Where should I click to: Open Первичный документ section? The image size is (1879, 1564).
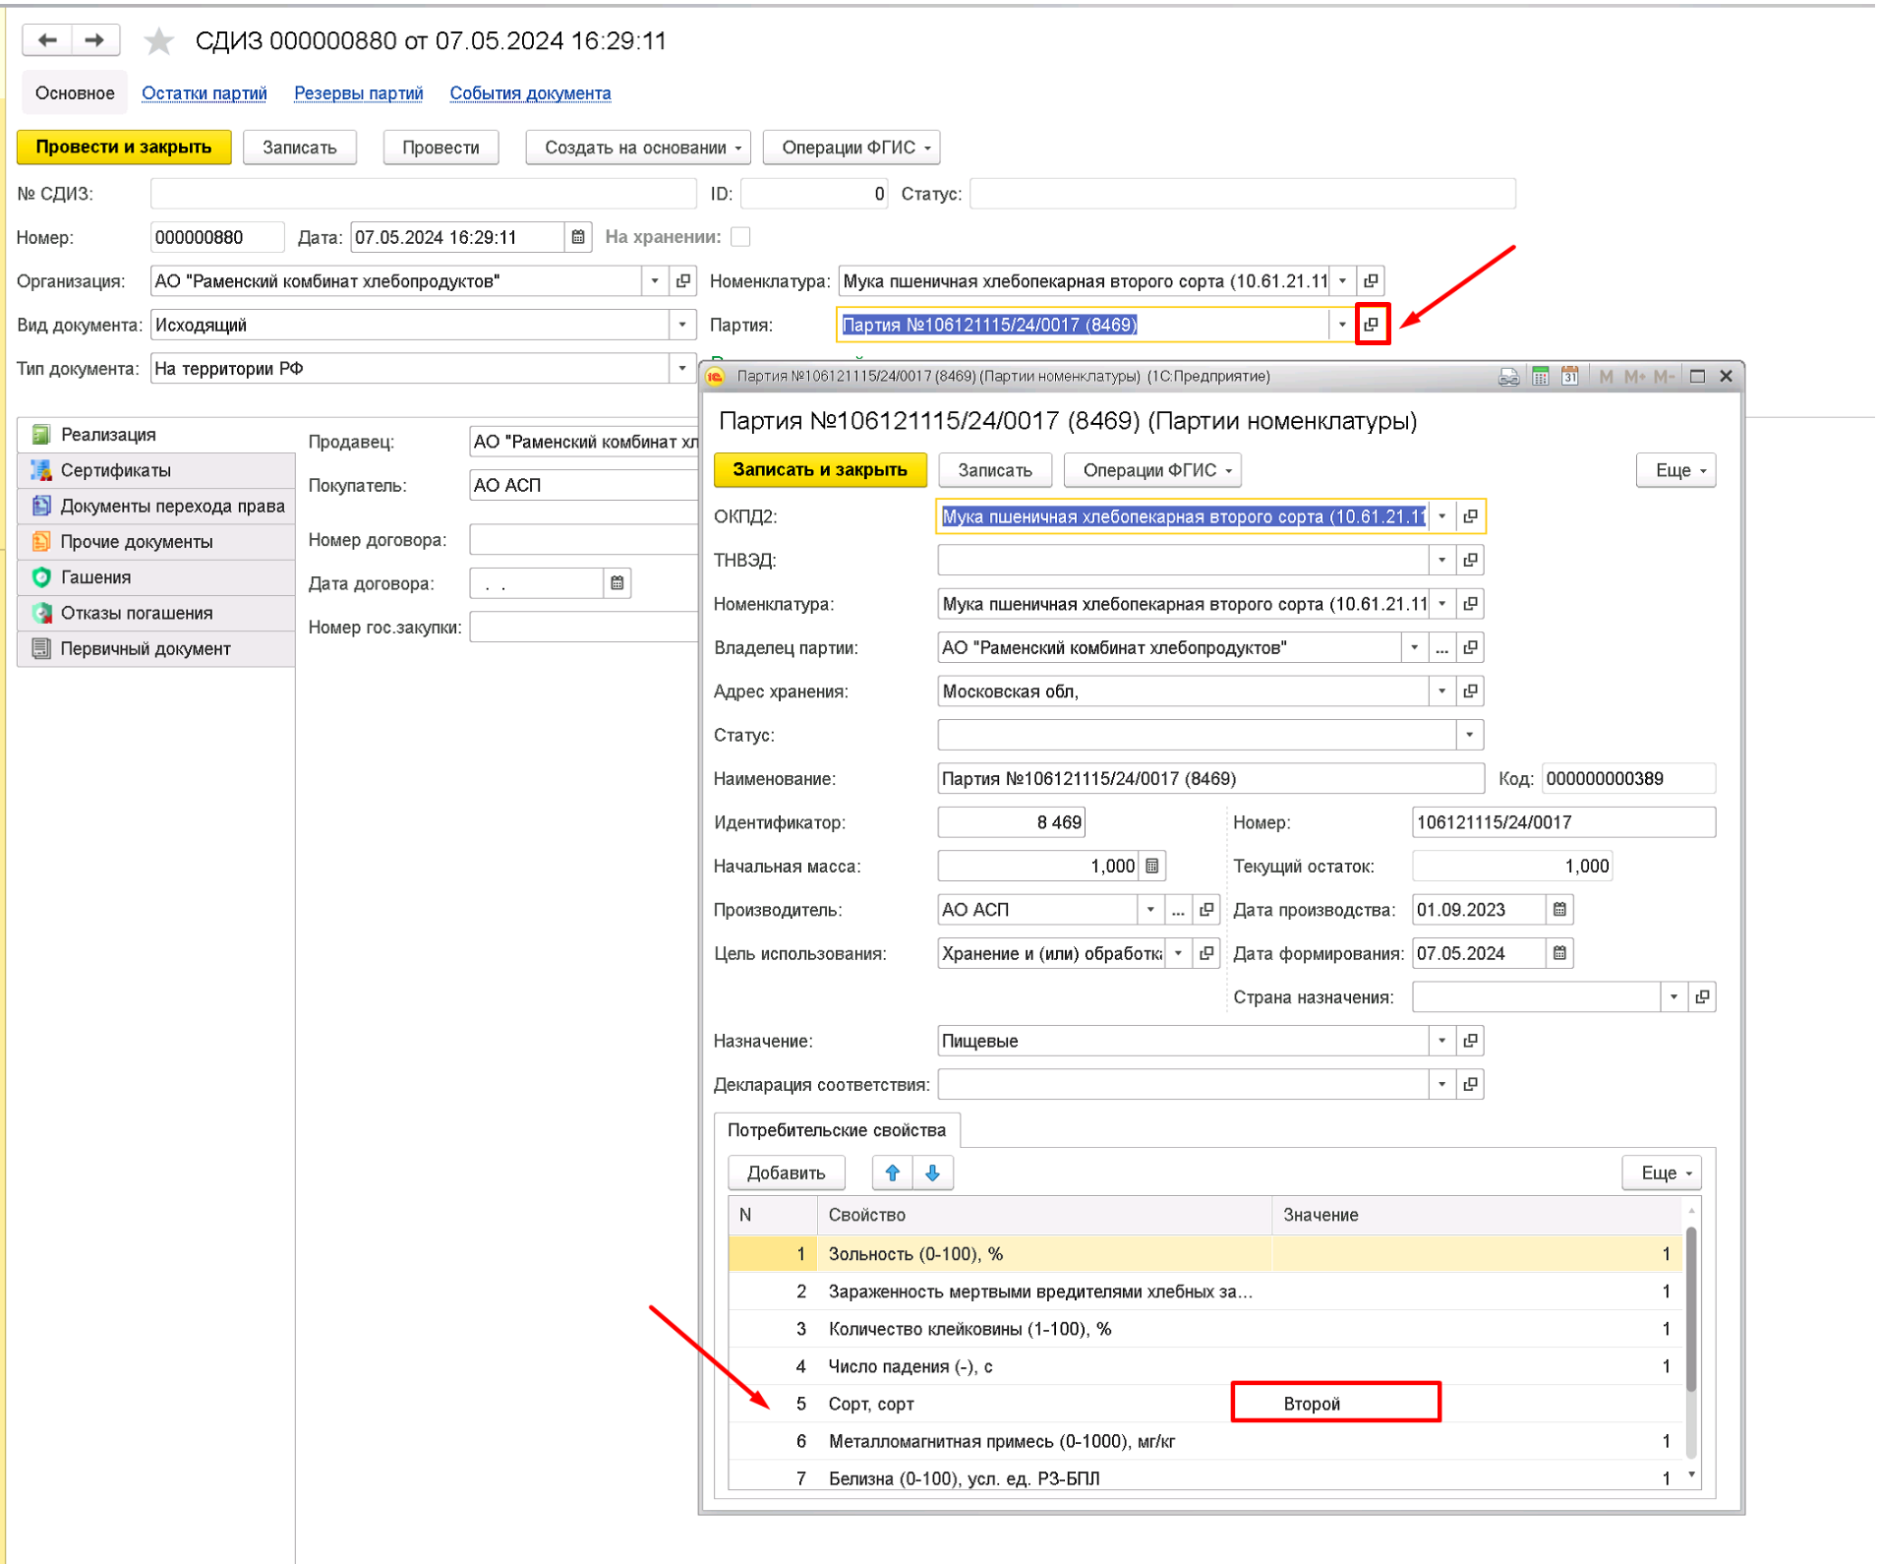[156, 649]
